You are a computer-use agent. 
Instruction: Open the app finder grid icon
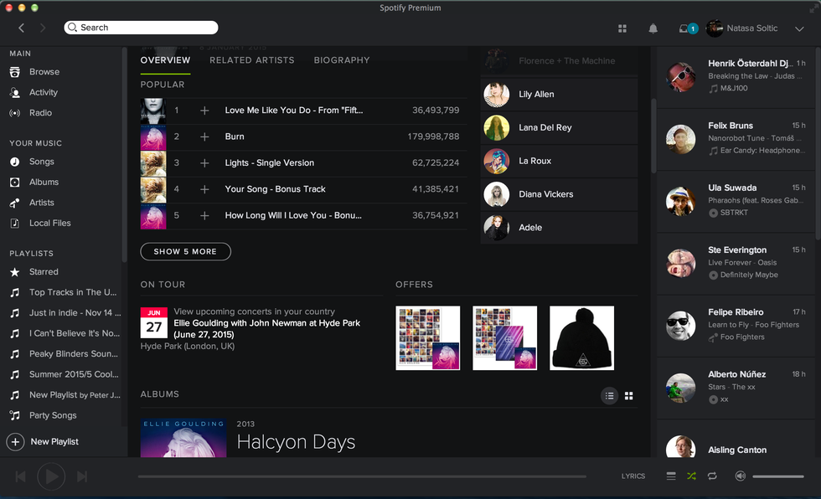[622, 28]
